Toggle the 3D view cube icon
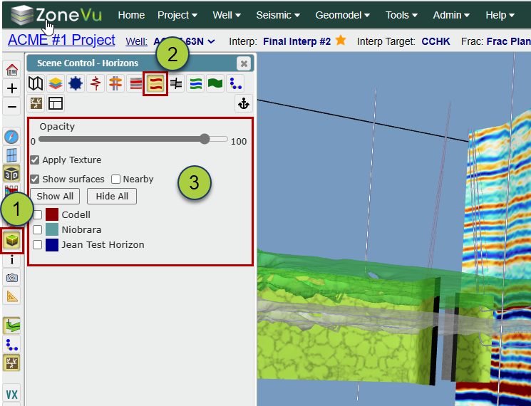 point(12,174)
